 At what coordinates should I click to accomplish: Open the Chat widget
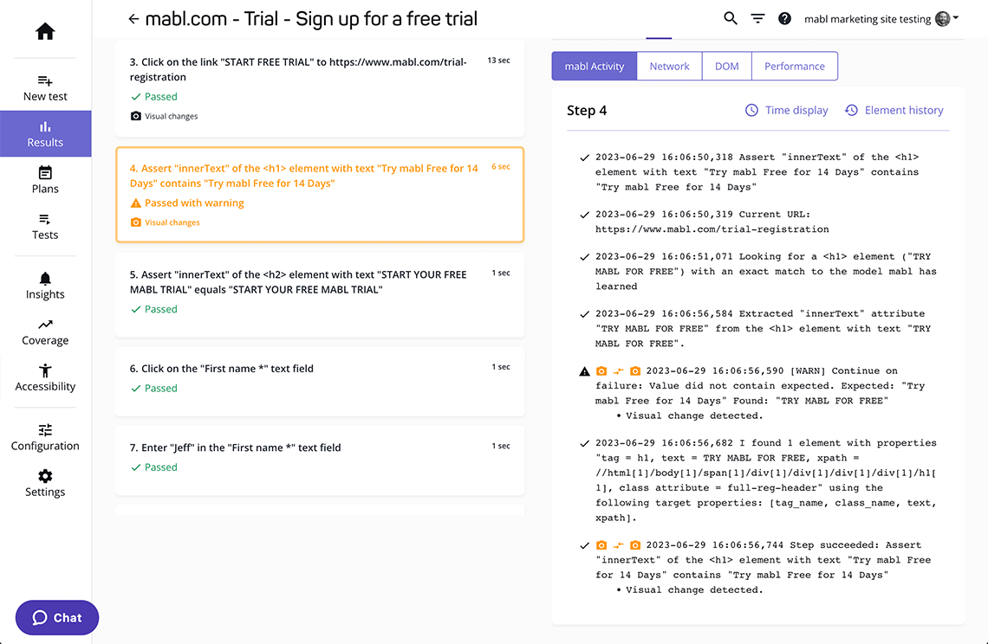click(57, 617)
